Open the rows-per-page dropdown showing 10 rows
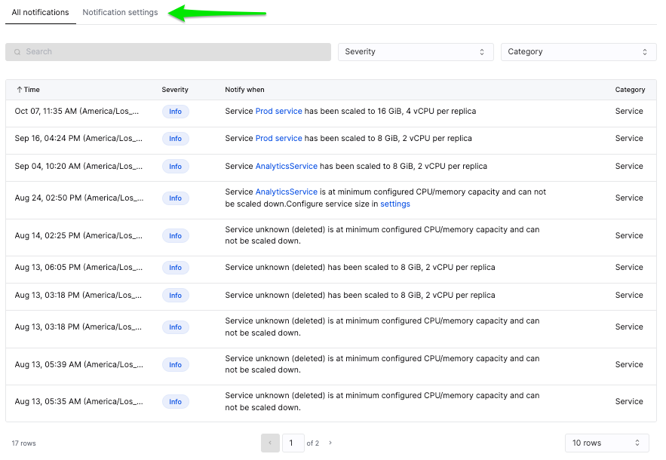The height and width of the screenshot is (460, 666). pos(606,443)
